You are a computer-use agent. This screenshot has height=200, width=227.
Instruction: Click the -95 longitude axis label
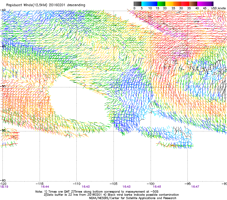[x=188, y=184]
